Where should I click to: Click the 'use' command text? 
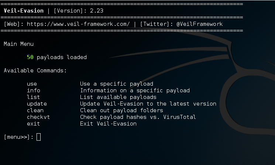pyautogui.click(x=32, y=84)
